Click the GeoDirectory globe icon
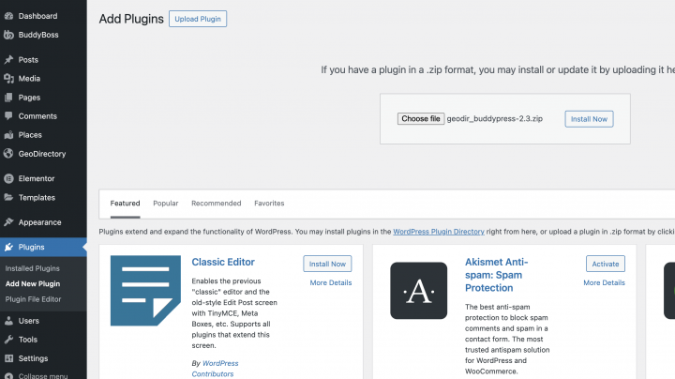This screenshot has height=379, width=675. click(8, 154)
